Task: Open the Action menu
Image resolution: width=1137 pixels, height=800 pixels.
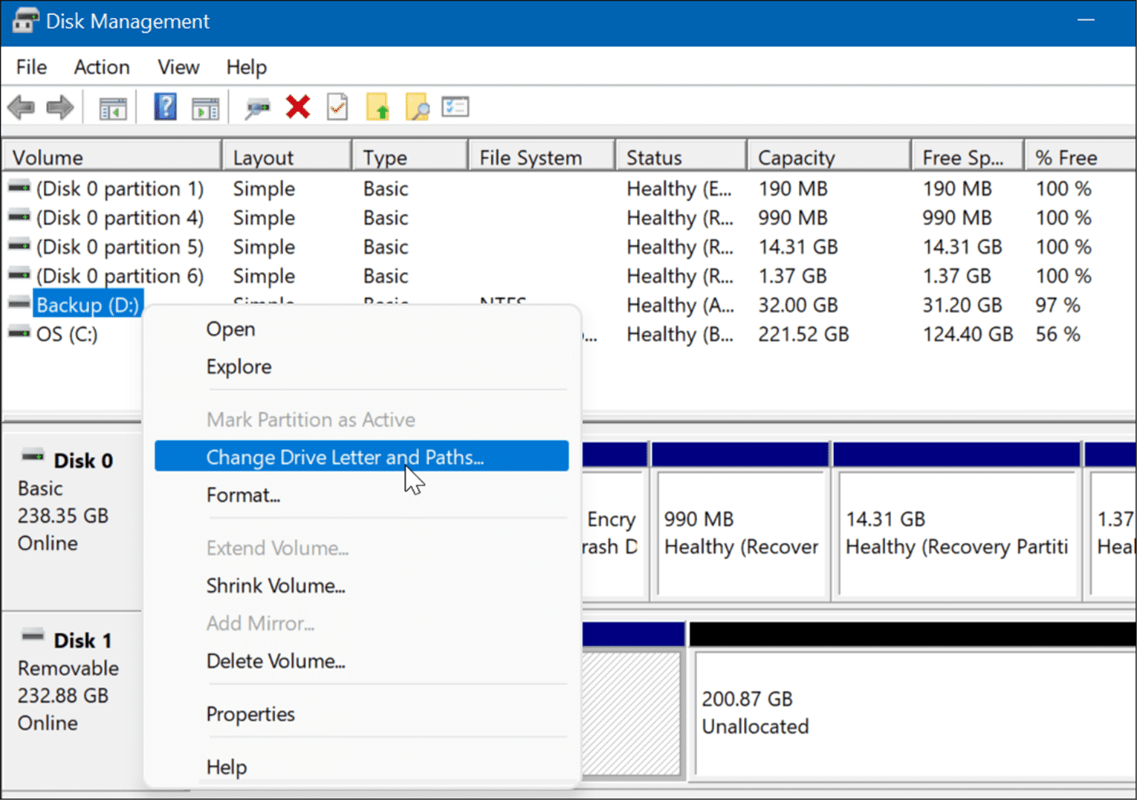Action: pos(101,67)
